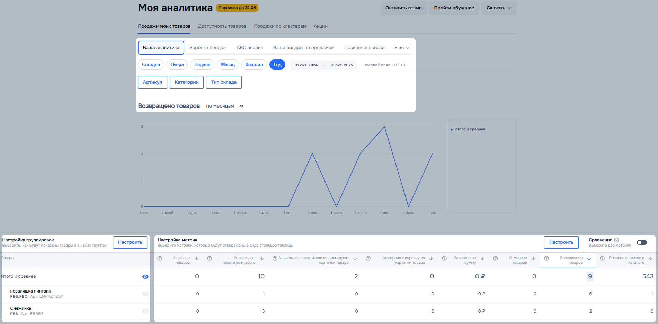Click the August peak on the chart line

point(384,127)
